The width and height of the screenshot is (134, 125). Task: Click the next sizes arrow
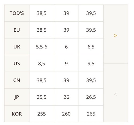click(116, 34)
